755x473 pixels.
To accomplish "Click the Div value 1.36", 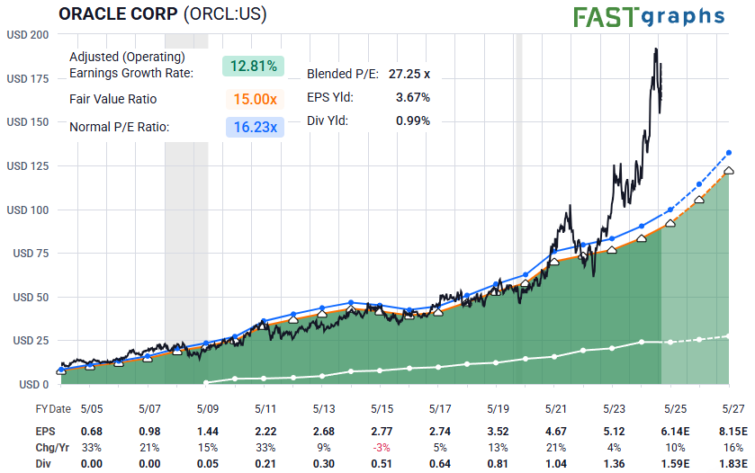I will pyautogui.click(x=614, y=464).
